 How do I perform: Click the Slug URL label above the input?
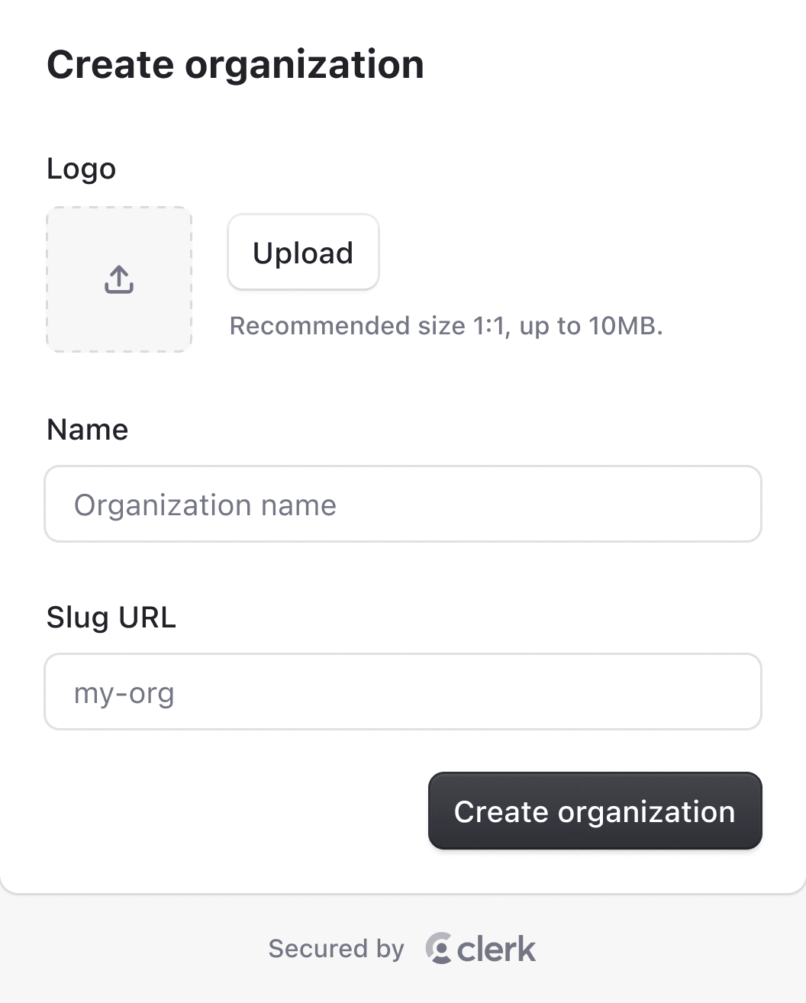pyautogui.click(x=111, y=617)
